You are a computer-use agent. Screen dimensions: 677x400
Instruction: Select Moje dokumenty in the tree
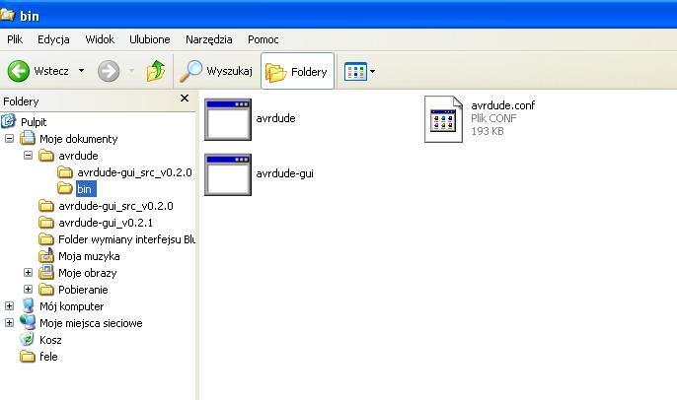(x=79, y=139)
